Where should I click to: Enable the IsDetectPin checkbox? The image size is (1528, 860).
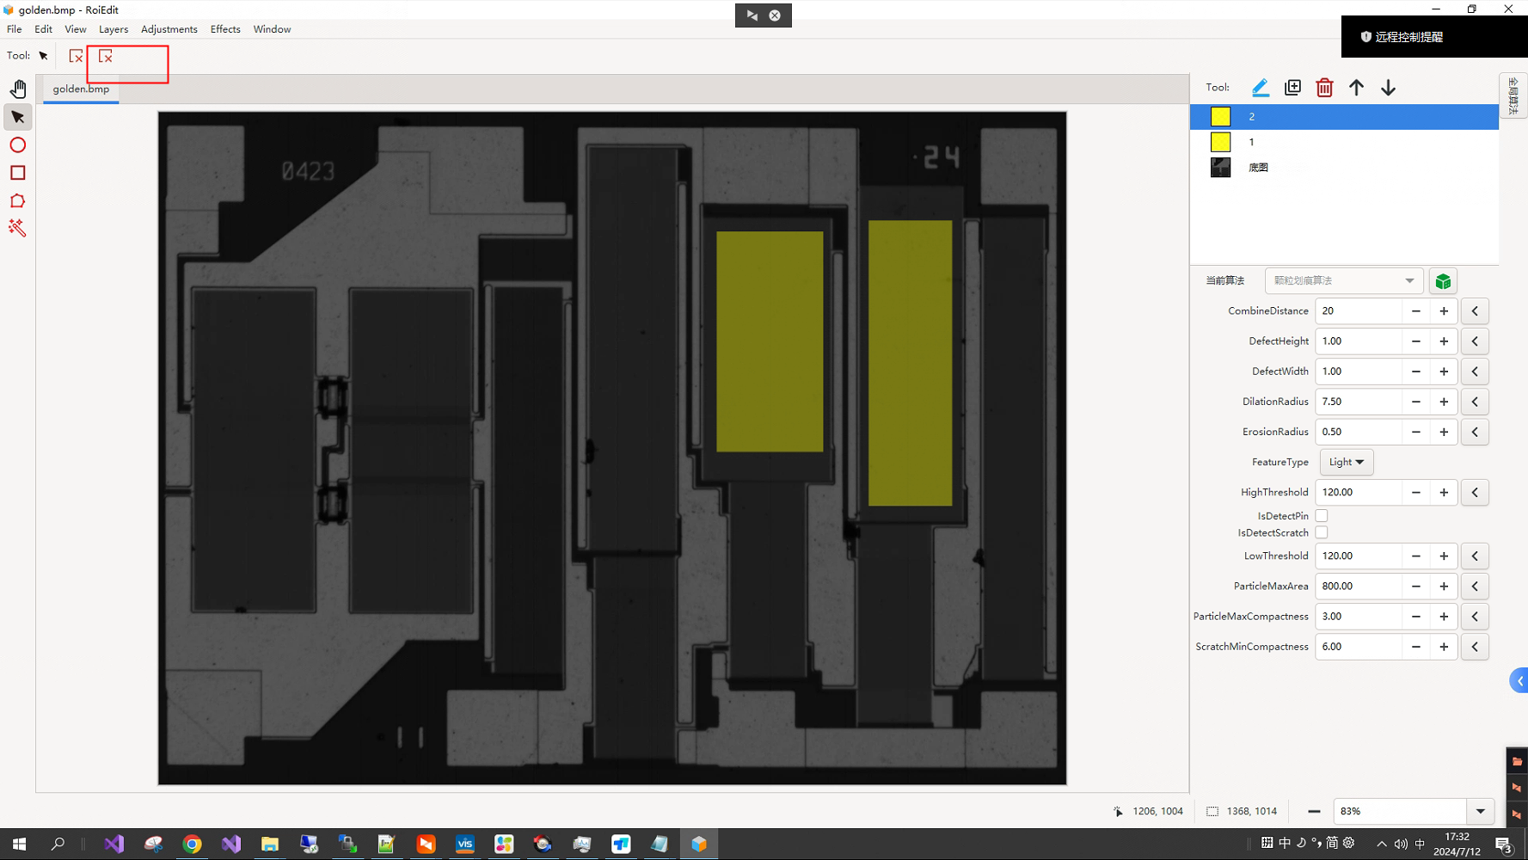click(1322, 516)
